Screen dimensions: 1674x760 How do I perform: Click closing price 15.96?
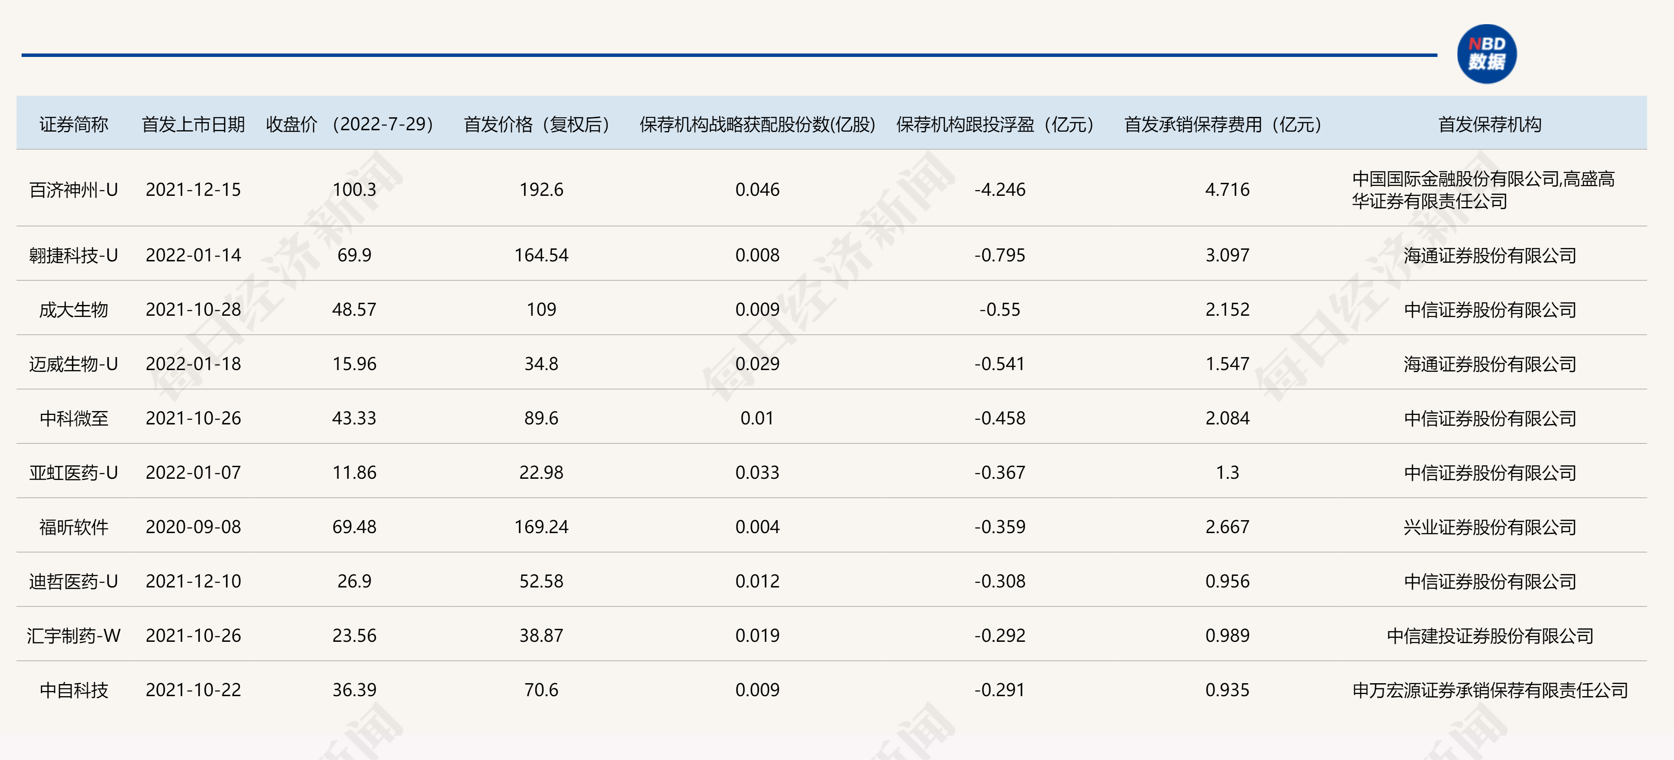click(x=354, y=364)
